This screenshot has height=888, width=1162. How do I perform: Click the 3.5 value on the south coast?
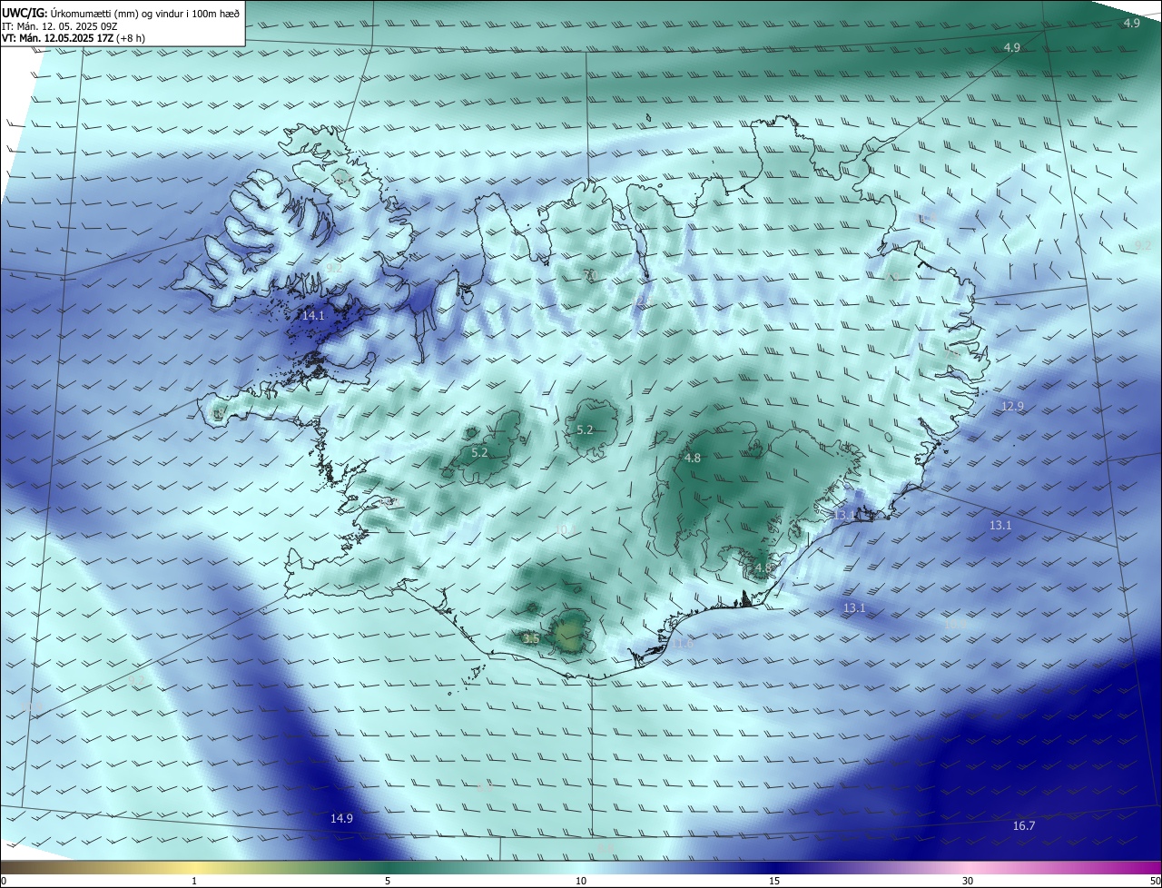coord(532,639)
